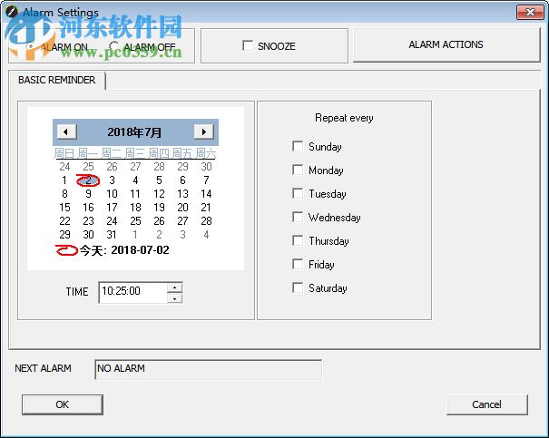Viewport: 549px width, 438px height.
Task: Select July 6 in the calendar
Action: point(182,180)
